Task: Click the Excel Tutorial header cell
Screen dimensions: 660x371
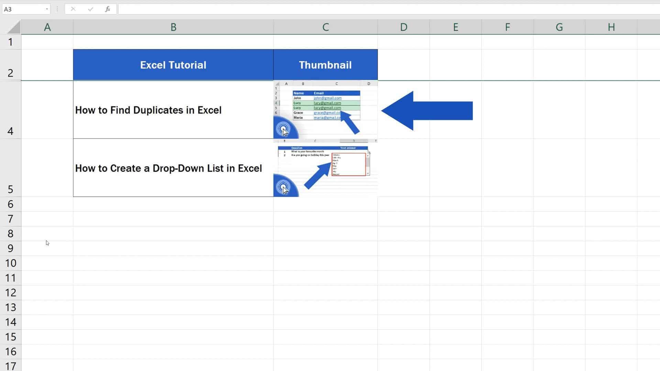Action: click(173, 65)
